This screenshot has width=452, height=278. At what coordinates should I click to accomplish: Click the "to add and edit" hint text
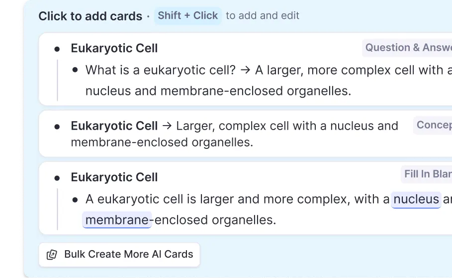(263, 16)
